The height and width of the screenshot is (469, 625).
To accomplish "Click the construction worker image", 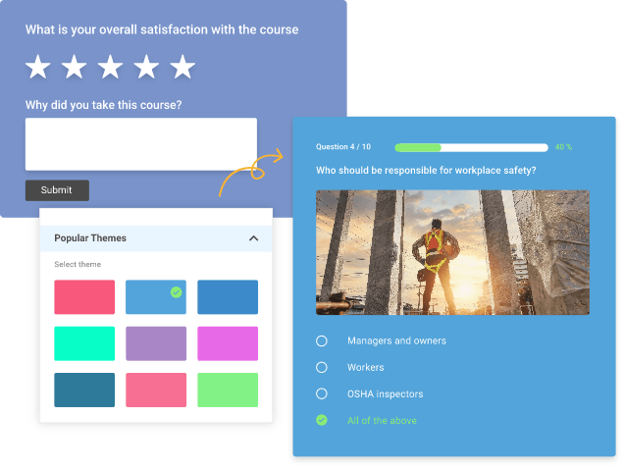I will click(x=452, y=252).
